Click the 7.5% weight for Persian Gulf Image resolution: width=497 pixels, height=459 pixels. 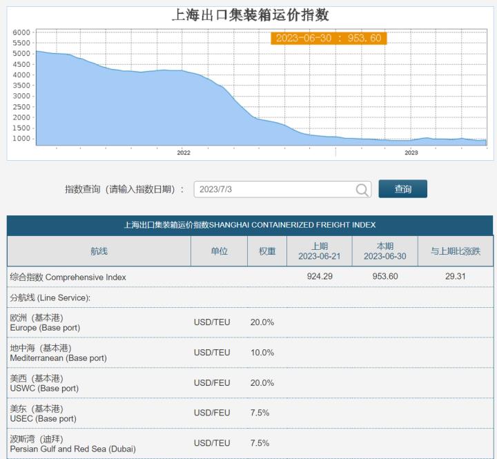pos(260,443)
